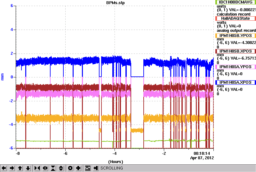
Task: Click the x-axis tick value -2
Action: coord(164,154)
